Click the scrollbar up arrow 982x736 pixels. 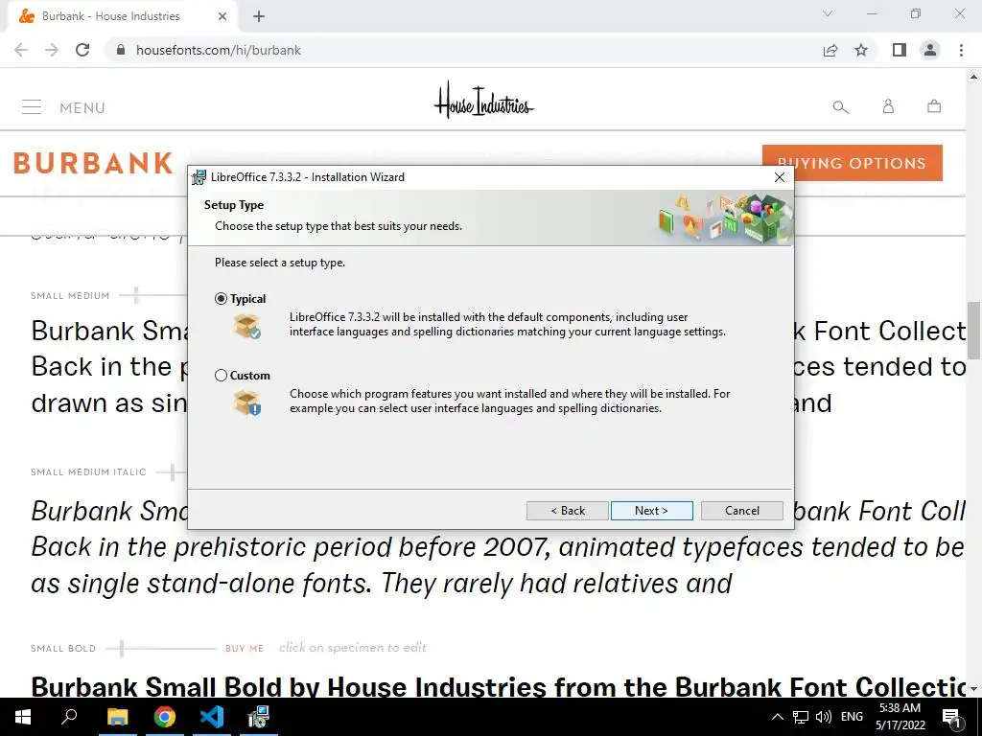point(973,77)
